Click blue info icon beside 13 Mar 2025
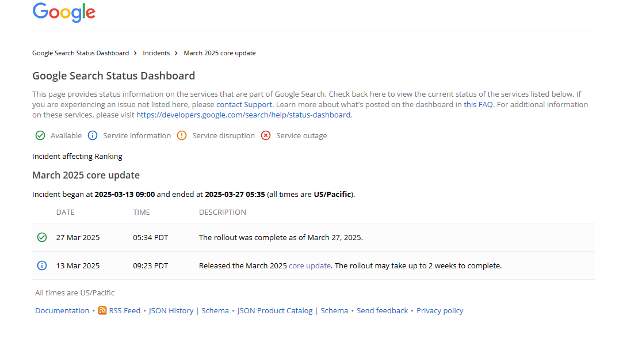The width and height of the screenshot is (642, 338). (x=42, y=265)
